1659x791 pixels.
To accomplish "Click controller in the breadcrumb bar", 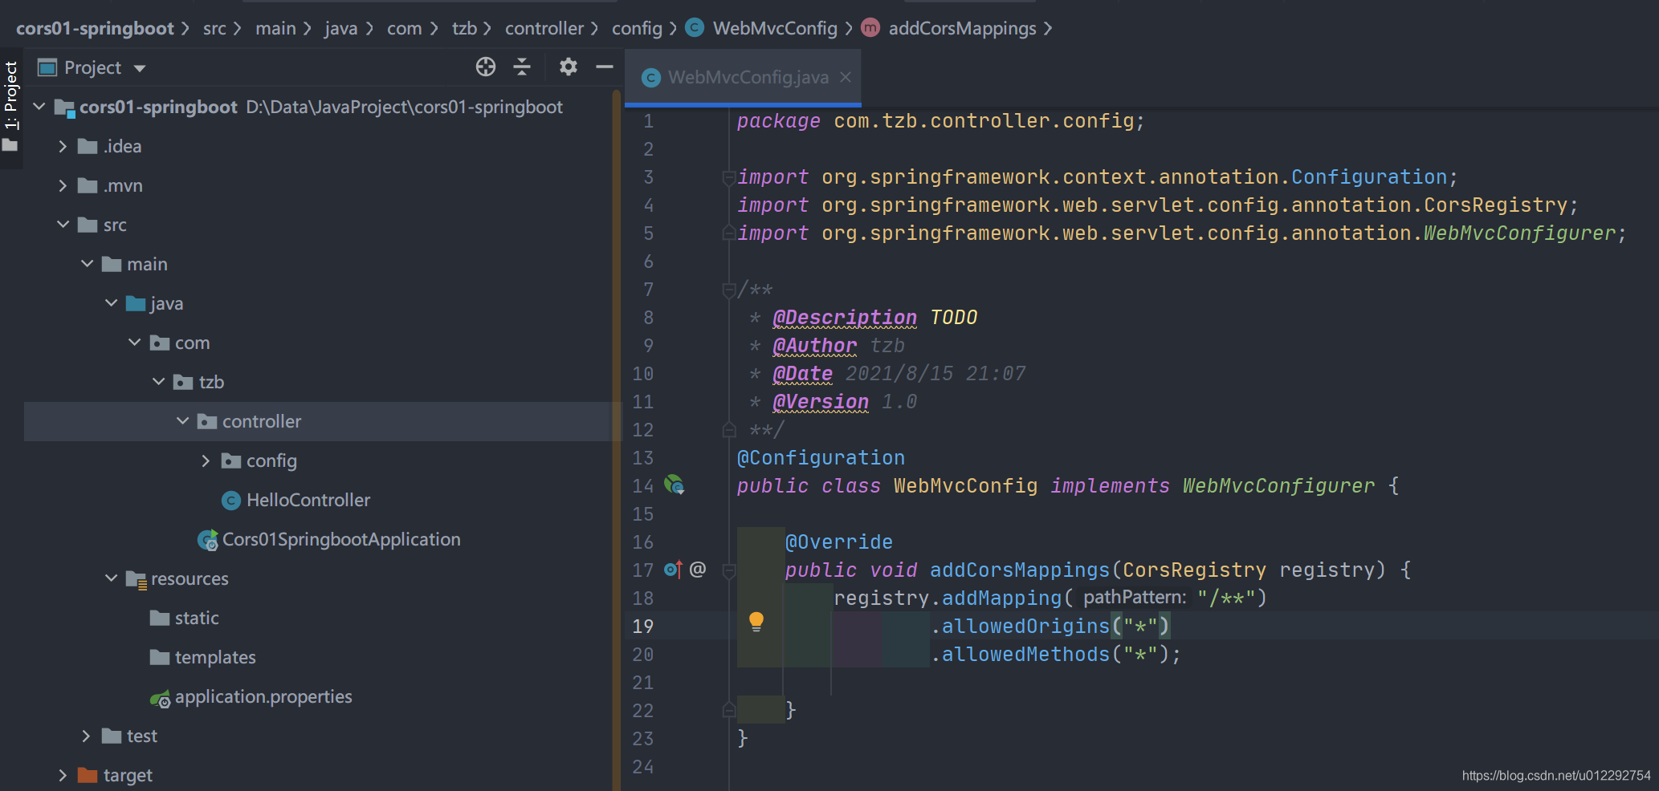I will (544, 28).
